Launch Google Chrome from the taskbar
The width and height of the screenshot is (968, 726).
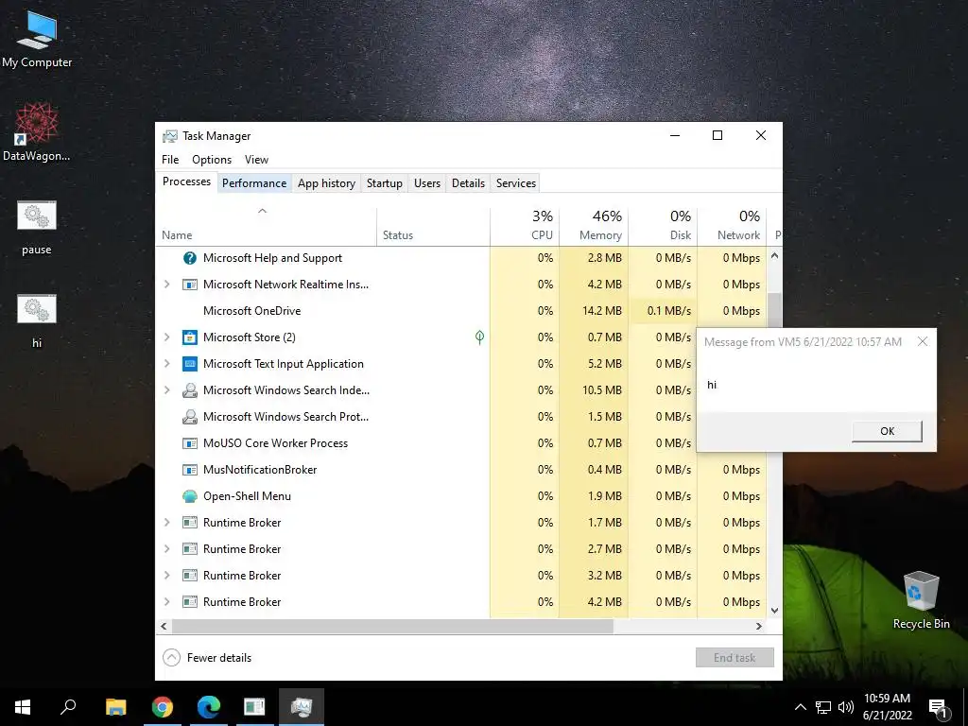tap(163, 707)
